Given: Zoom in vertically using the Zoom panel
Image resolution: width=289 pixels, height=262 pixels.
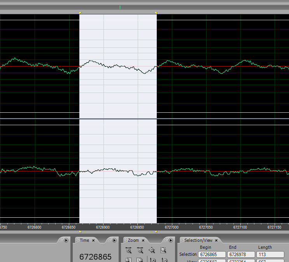Looking at the screenshot, I should [153, 260].
